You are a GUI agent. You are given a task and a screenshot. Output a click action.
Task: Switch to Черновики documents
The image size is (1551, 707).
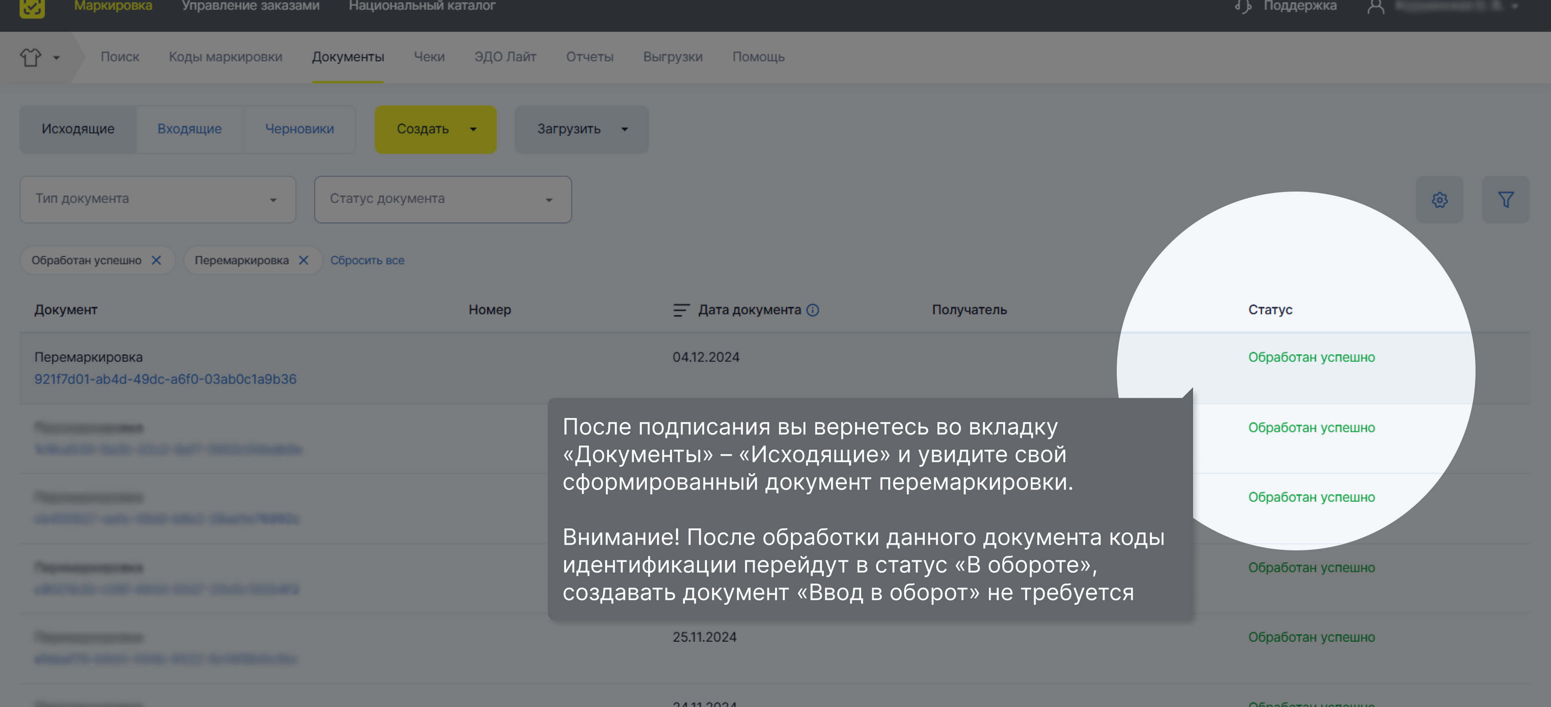(299, 129)
